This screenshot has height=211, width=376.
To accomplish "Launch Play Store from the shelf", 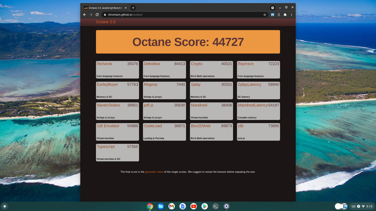I will coord(204,206).
